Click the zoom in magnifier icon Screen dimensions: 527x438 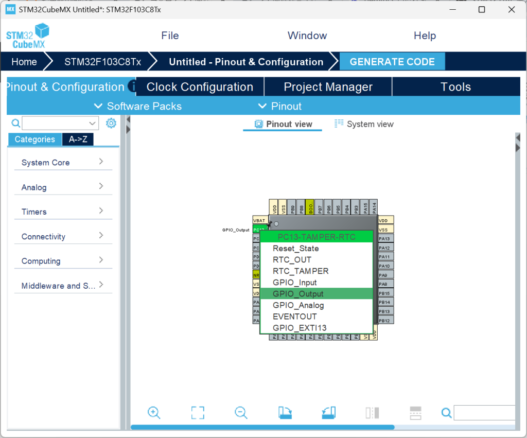tap(154, 412)
